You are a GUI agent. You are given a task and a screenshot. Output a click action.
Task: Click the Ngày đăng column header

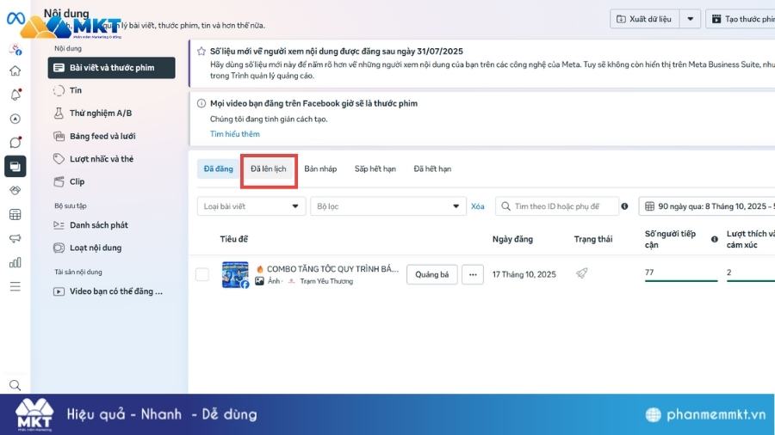click(512, 239)
